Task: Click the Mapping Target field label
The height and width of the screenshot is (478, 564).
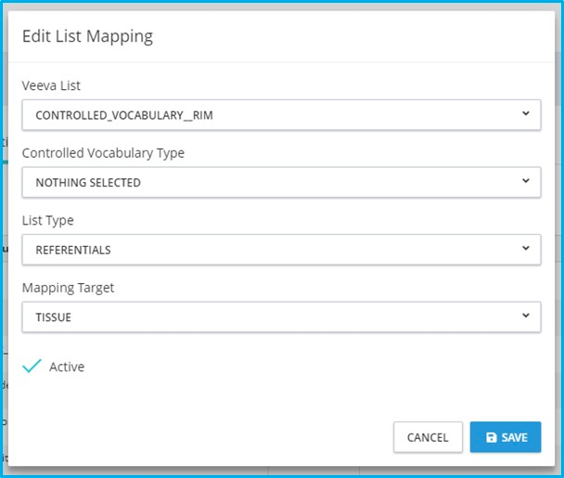Action: click(68, 288)
